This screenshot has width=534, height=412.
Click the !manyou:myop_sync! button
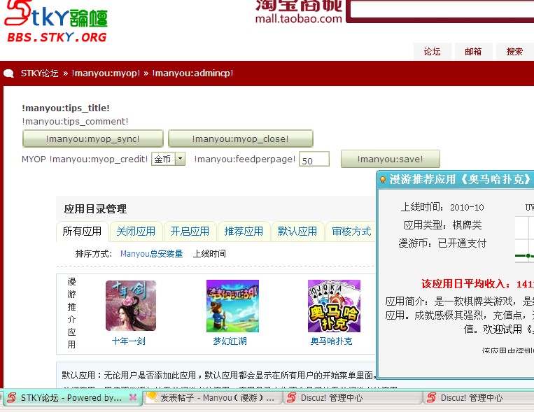pyautogui.click(x=92, y=138)
